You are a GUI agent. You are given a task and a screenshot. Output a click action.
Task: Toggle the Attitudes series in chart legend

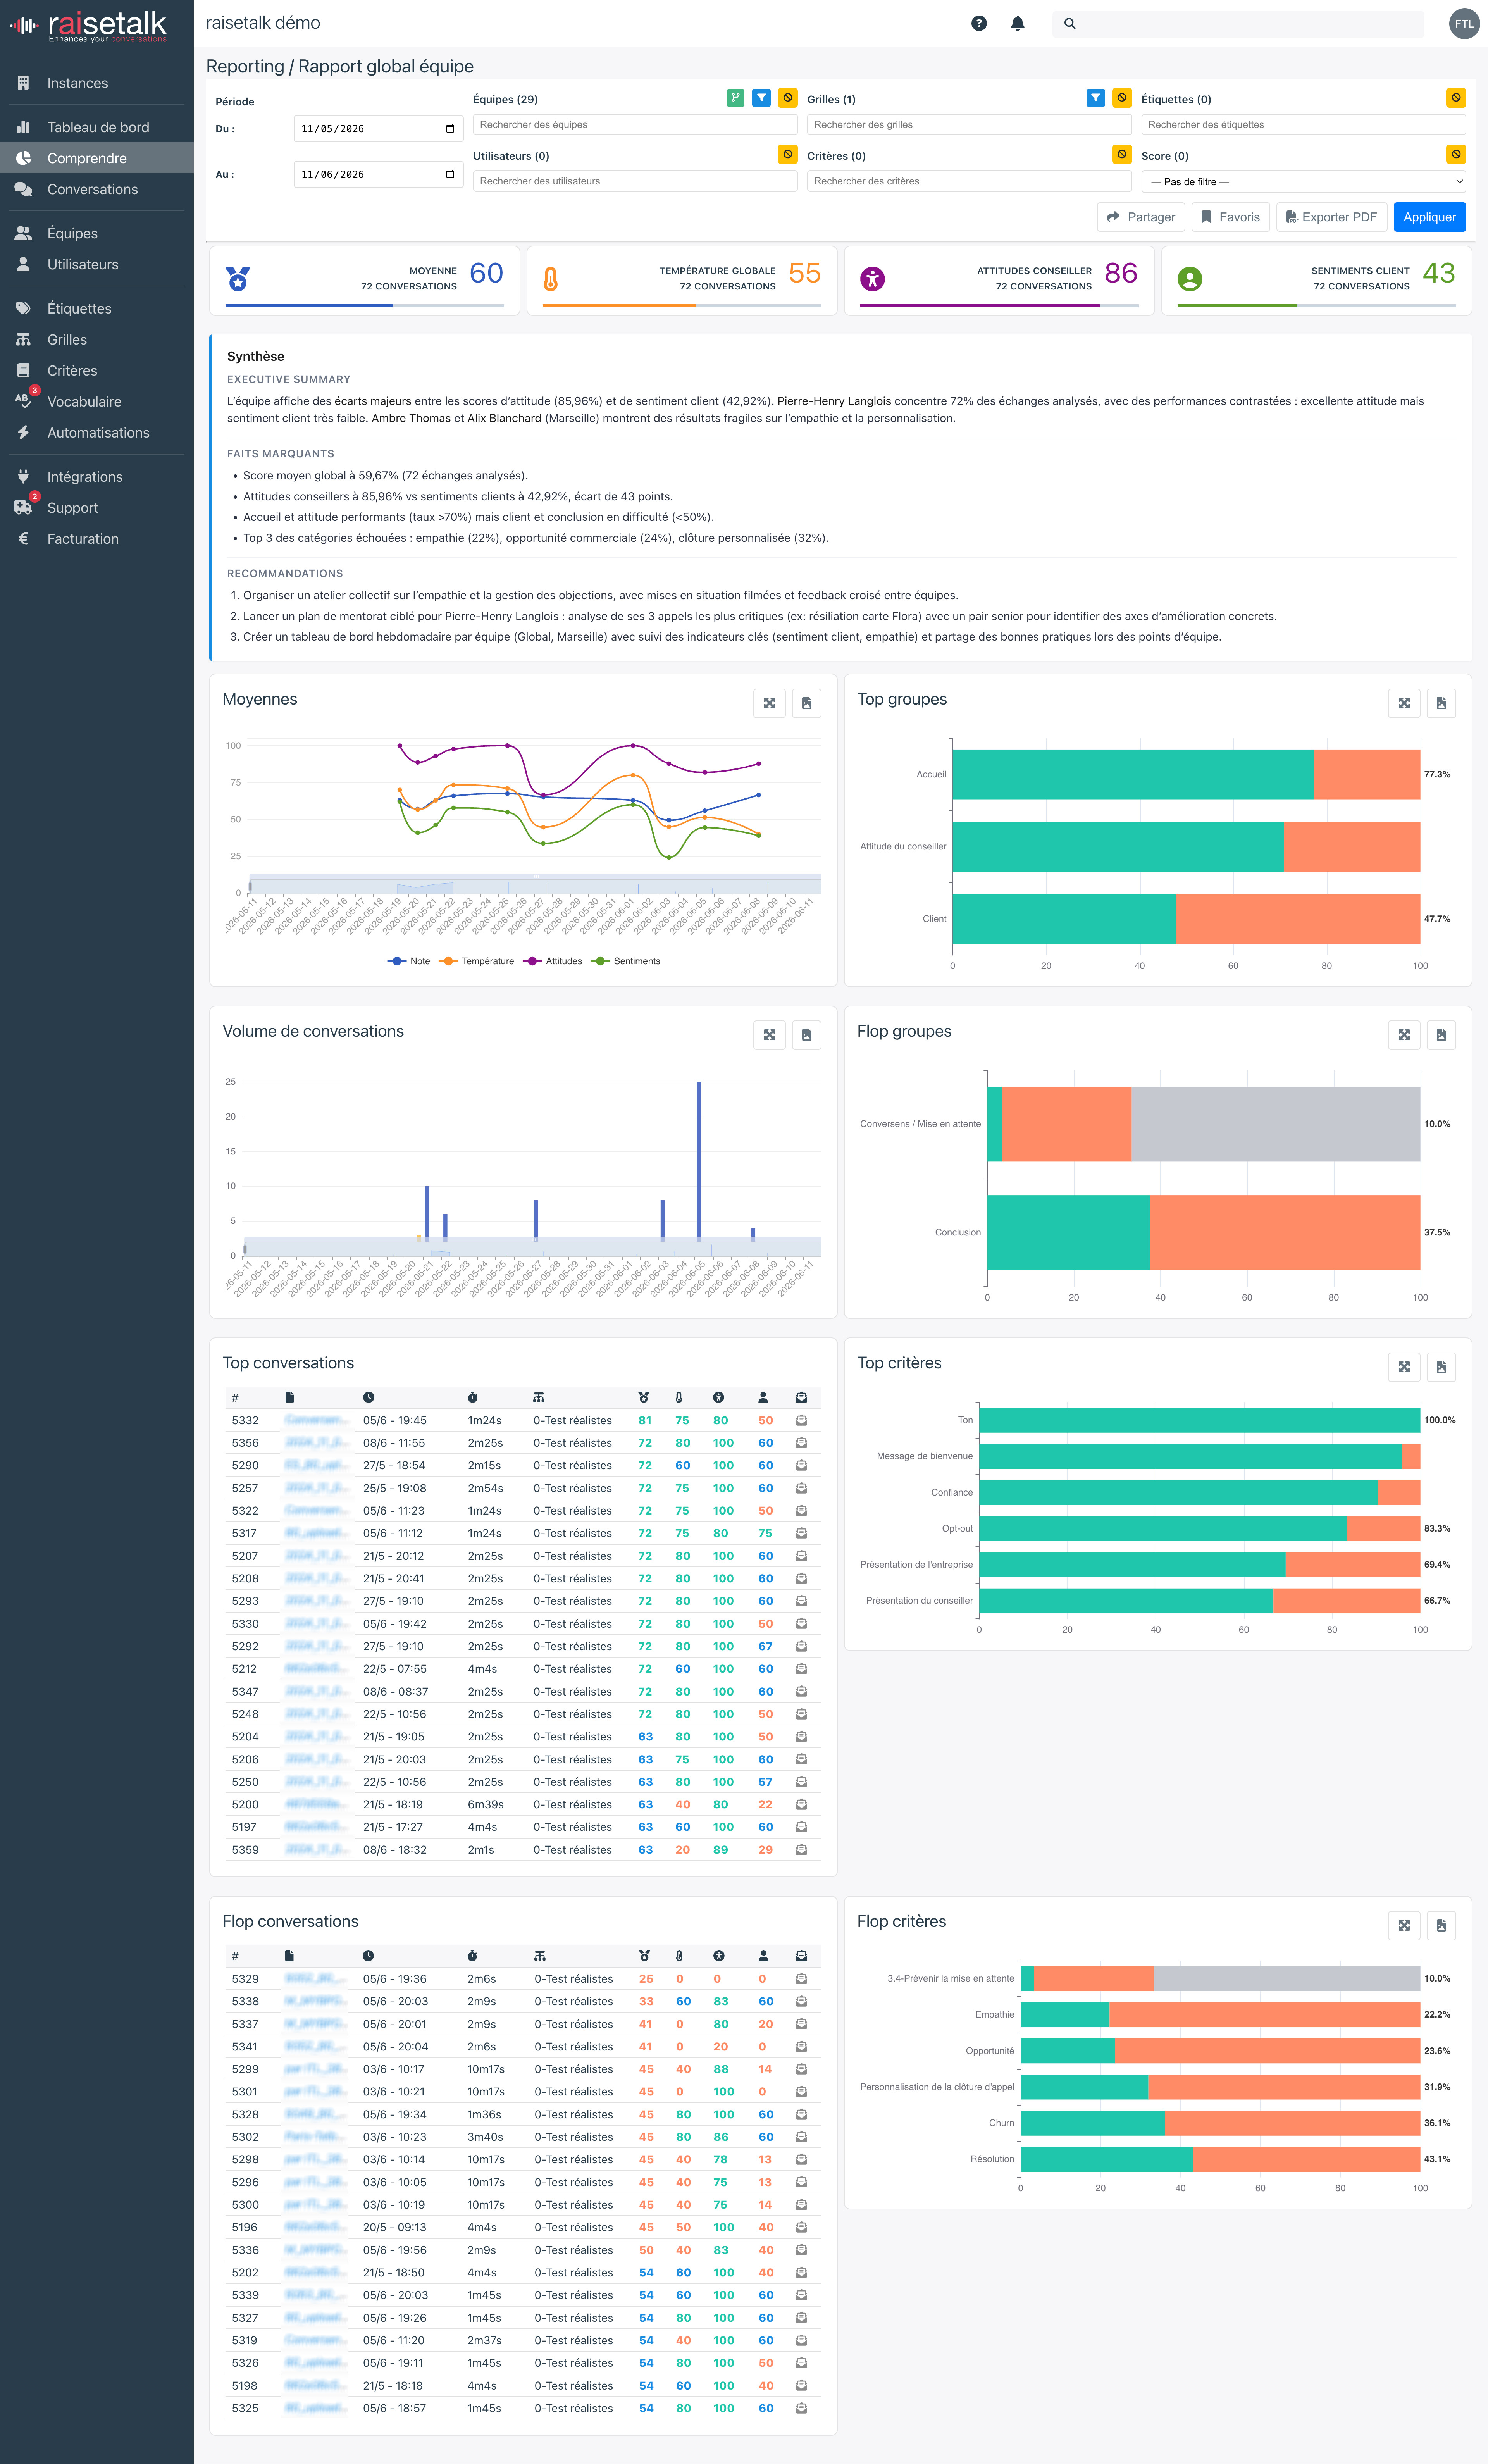pos(553,961)
